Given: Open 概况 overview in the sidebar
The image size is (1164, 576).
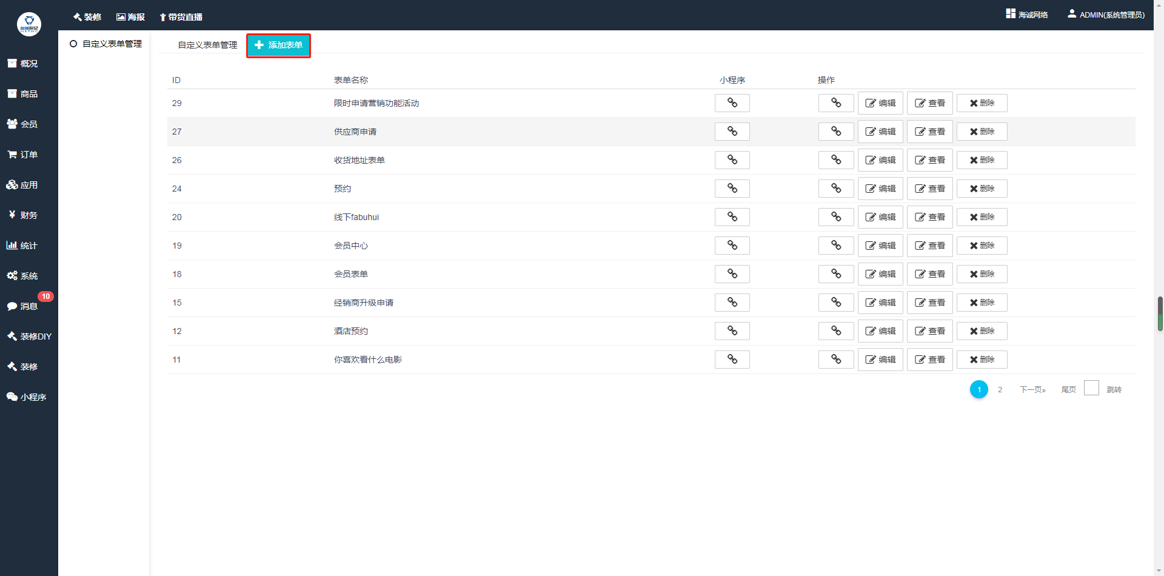Looking at the screenshot, I should pos(22,64).
